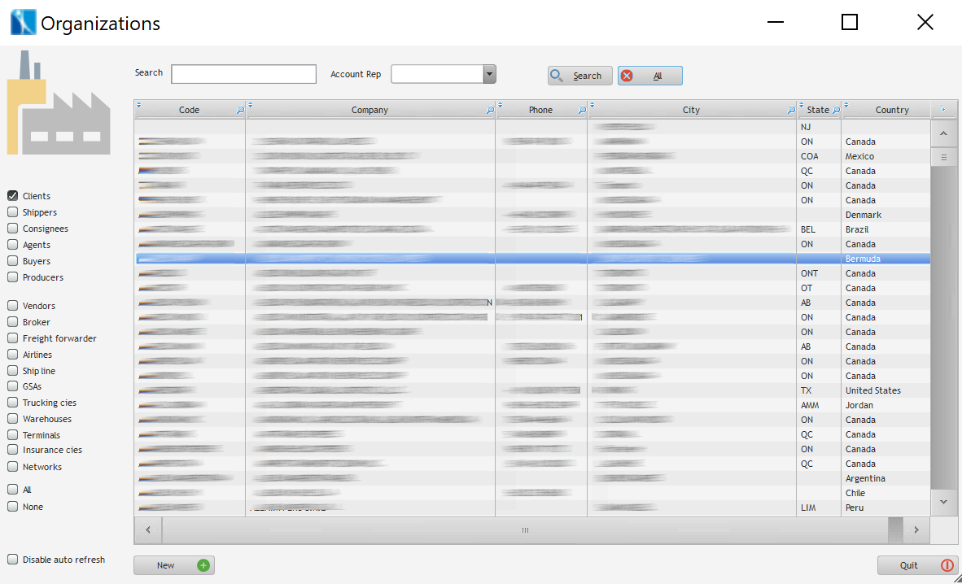Click the vertical scrollbar down arrow
This screenshot has width=962, height=584.
943,503
